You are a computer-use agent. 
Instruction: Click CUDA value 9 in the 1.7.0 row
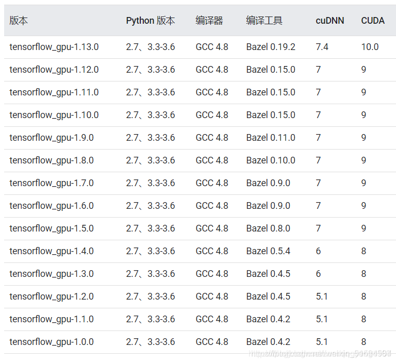tap(364, 183)
